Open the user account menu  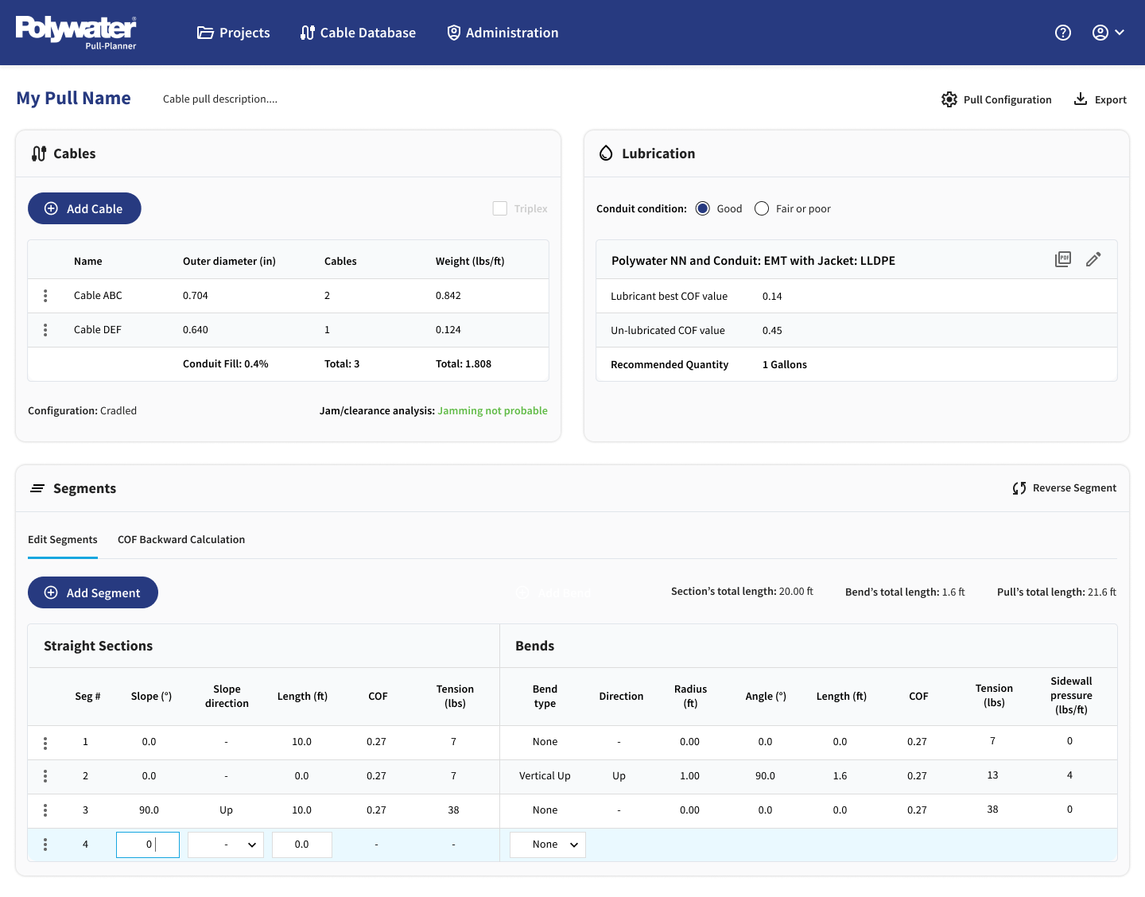tap(1108, 33)
